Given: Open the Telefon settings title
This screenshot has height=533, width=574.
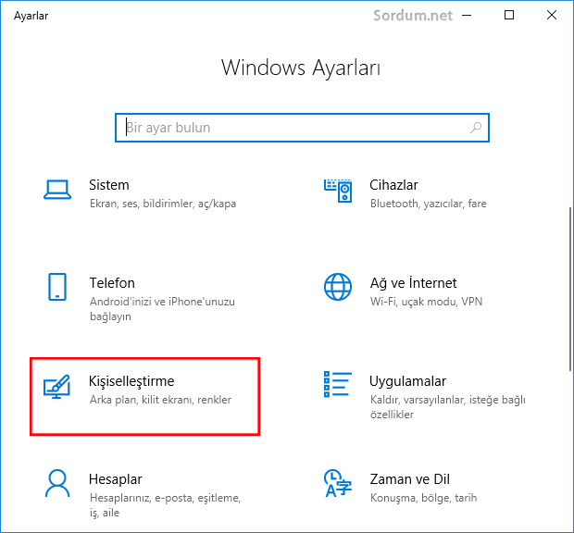Looking at the screenshot, I should 112,283.
